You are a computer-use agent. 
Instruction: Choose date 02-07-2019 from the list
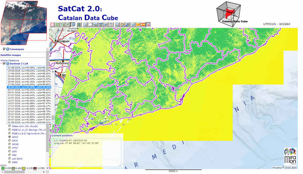point(29,90)
